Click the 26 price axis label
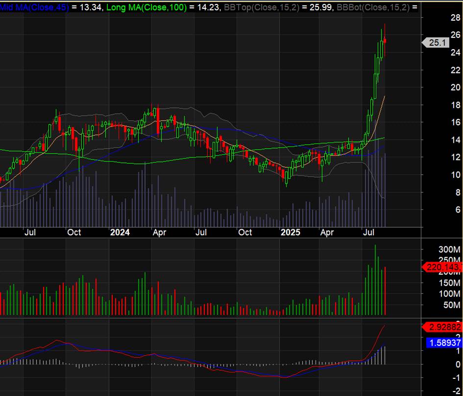Image resolution: width=463 pixels, height=396 pixels. [456, 35]
